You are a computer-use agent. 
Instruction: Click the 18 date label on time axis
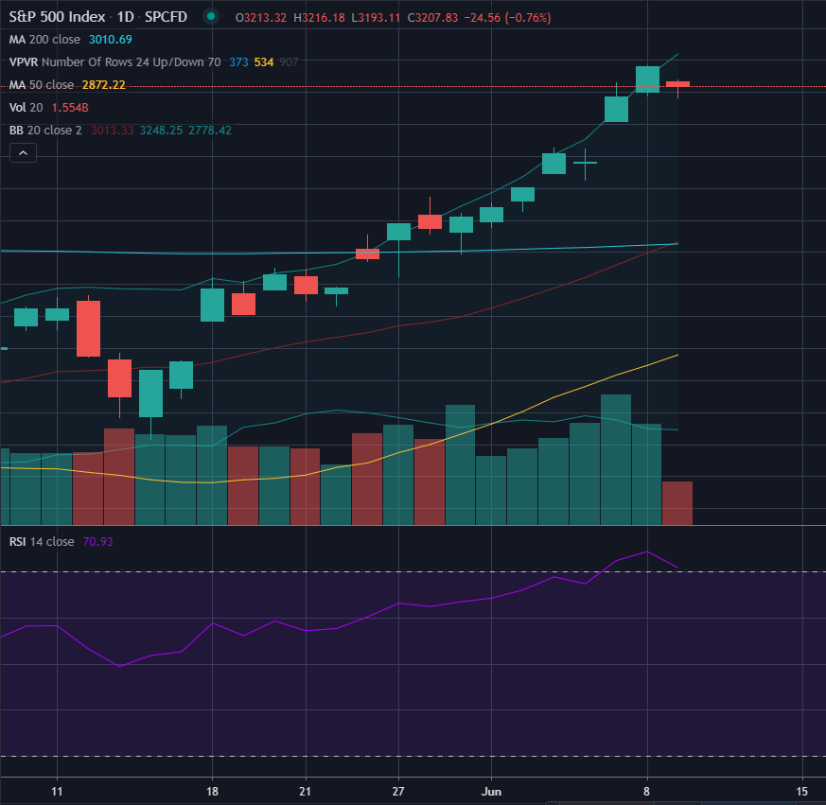(212, 792)
